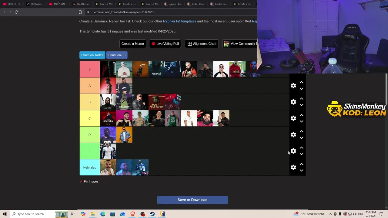The image size is (388, 218).
Task: Share tier list on FB
Action: click(x=117, y=55)
